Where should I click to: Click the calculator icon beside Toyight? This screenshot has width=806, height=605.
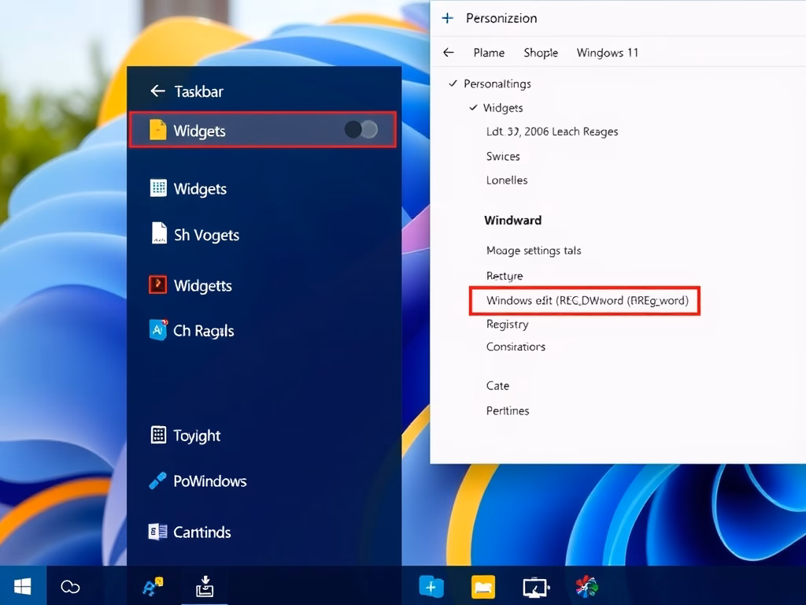[158, 435]
